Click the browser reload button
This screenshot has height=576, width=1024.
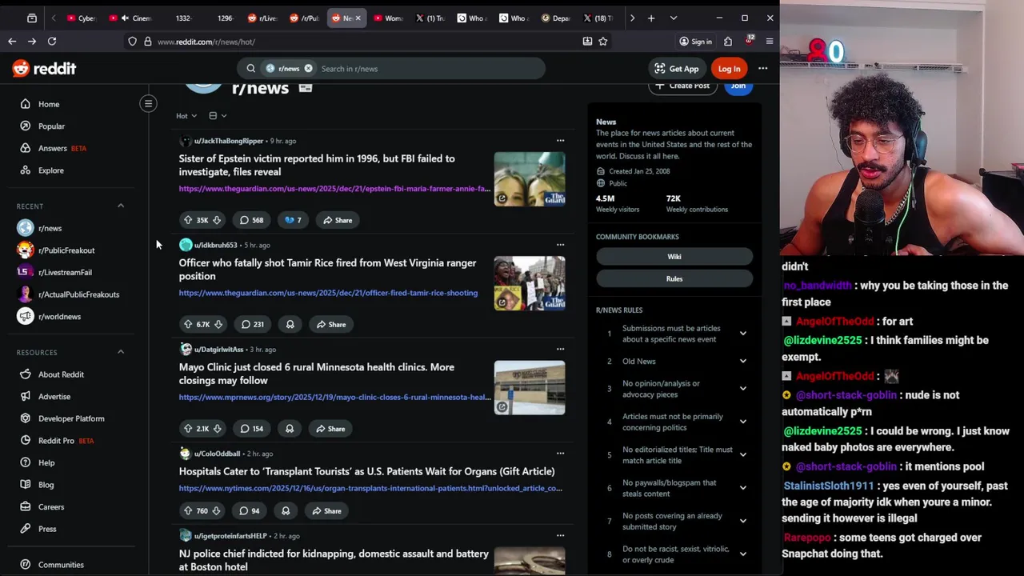click(52, 42)
